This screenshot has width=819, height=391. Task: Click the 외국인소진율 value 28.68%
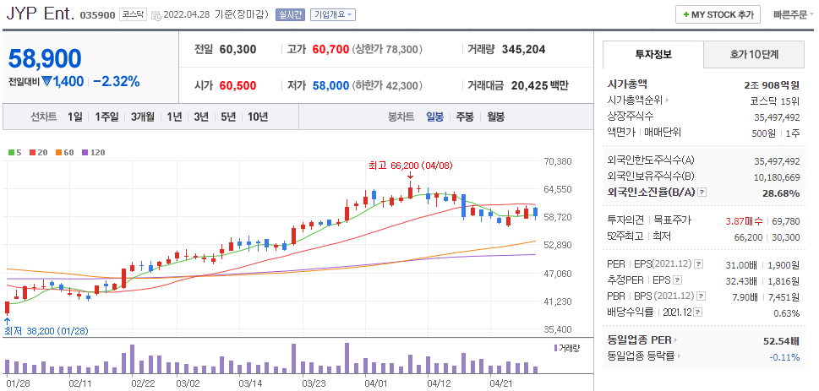[x=780, y=193]
